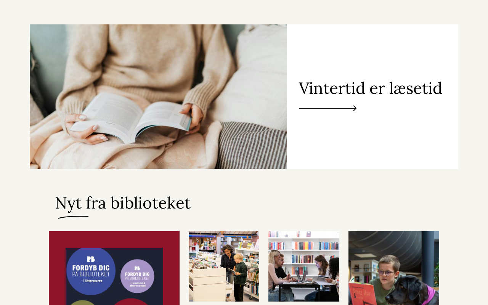Click the long arrow under Vintertid er læsetid
Image resolution: width=488 pixels, height=305 pixels.
pyautogui.click(x=327, y=108)
